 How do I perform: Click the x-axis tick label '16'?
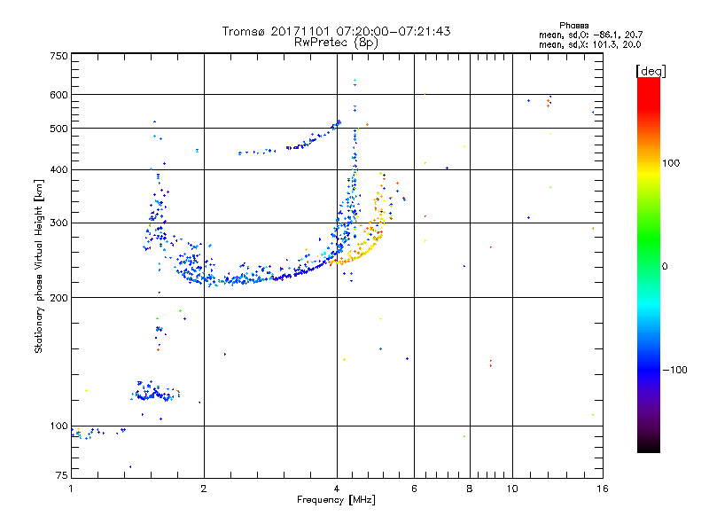[603, 489]
